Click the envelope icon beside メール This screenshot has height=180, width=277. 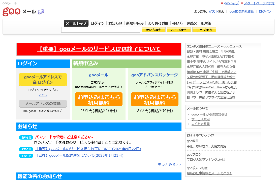(x=41, y=12)
